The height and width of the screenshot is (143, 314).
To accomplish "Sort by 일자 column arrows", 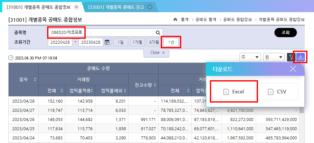I will click(x=35, y=80).
